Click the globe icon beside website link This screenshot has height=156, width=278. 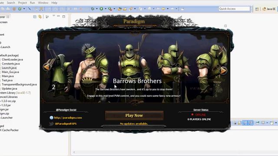point(51,117)
